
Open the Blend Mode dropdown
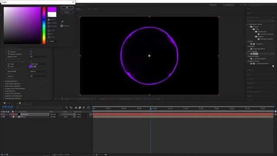(x=39, y=71)
